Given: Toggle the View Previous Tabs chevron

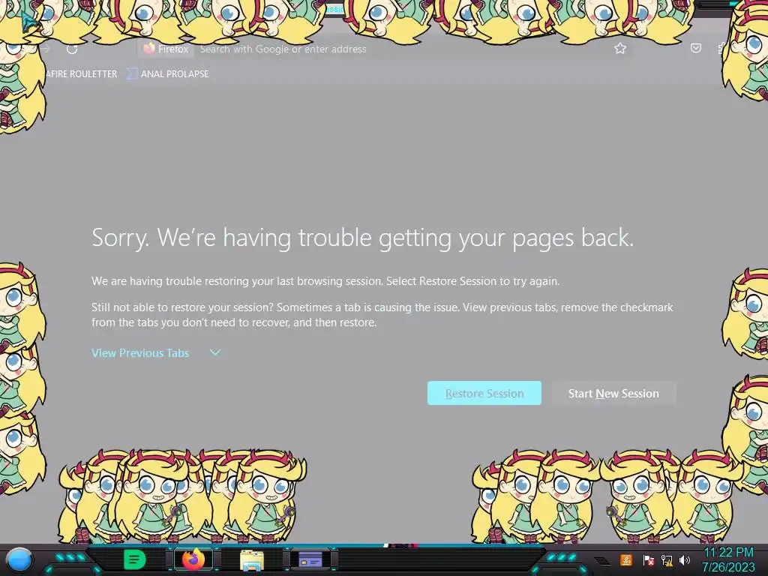Looking at the screenshot, I should (x=215, y=352).
